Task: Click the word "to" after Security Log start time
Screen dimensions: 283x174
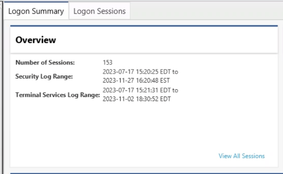Action: [175, 72]
